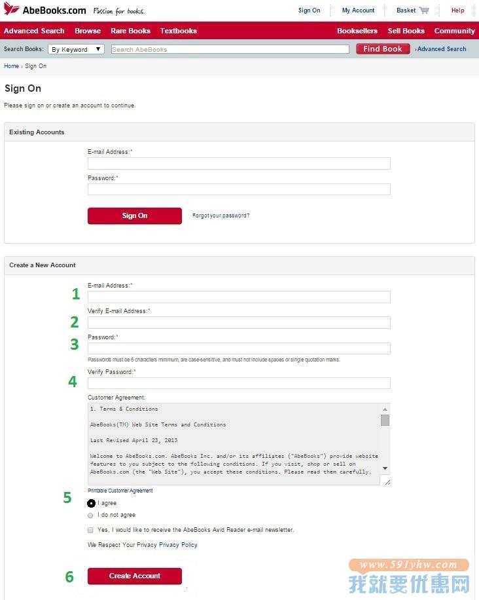The height and width of the screenshot is (600, 479).
Task: Go to My Account
Action: click(x=358, y=10)
